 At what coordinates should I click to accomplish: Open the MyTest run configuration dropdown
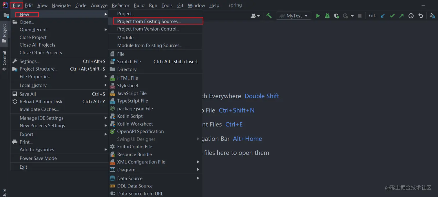click(x=293, y=16)
